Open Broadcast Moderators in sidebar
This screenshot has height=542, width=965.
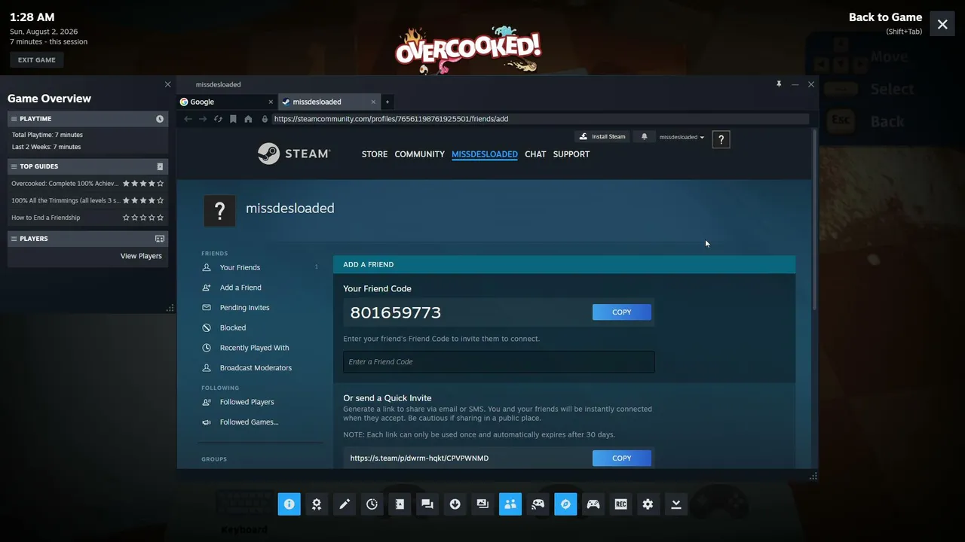[256, 368]
